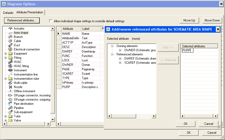Viewport: 225px width, 140px height.
Task: Select the Instrument icon in the list
Action: (x=10, y=70)
